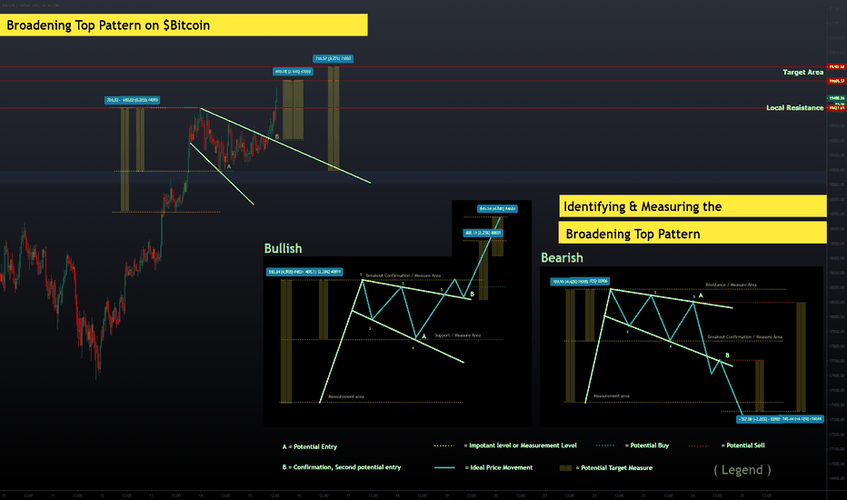
Task: Click the '= Ideal Price Movement' legend entry
Action: click(x=499, y=467)
